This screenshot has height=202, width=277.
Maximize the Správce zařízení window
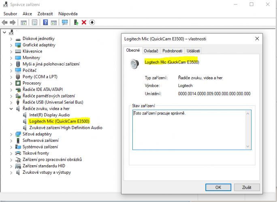tap(251, 4)
